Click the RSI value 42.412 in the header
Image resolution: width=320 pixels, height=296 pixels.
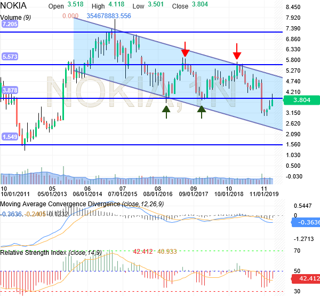[x=143, y=252]
